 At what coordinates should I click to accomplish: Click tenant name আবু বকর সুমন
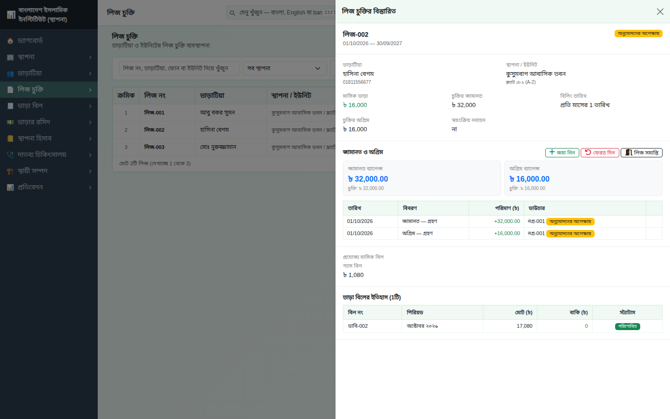(x=217, y=113)
